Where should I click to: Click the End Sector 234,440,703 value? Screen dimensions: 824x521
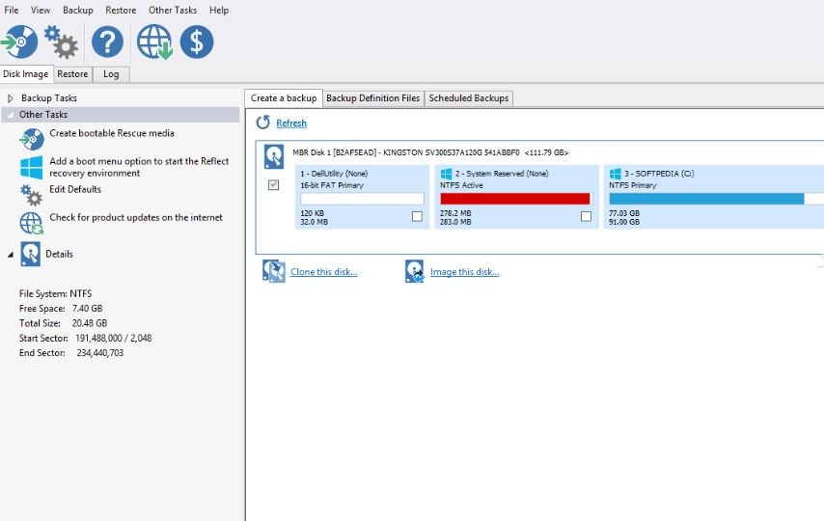click(99, 353)
